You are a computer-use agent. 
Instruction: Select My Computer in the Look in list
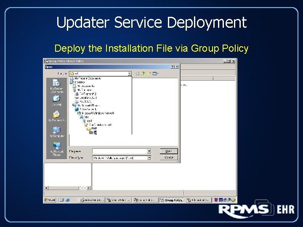click(82, 90)
